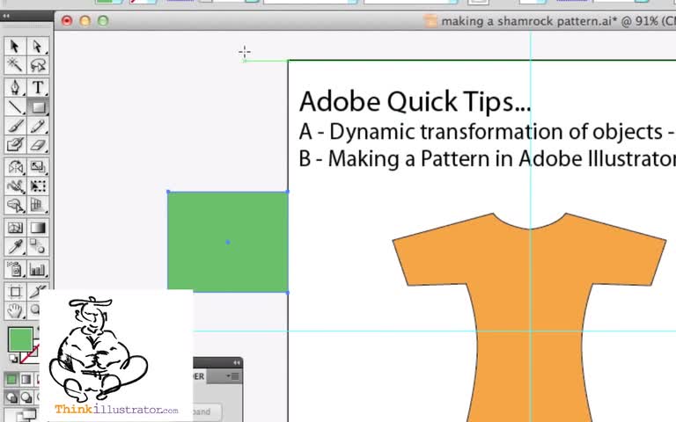The height and width of the screenshot is (422, 676).
Task: Activate the Symbol Sprayer tool
Action: [x=15, y=270]
